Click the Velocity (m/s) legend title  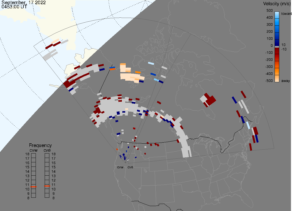pyautogui.click(x=277, y=4)
